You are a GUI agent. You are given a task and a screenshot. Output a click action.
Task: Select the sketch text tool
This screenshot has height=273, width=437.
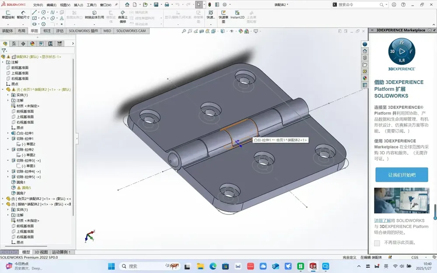[62, 18]
